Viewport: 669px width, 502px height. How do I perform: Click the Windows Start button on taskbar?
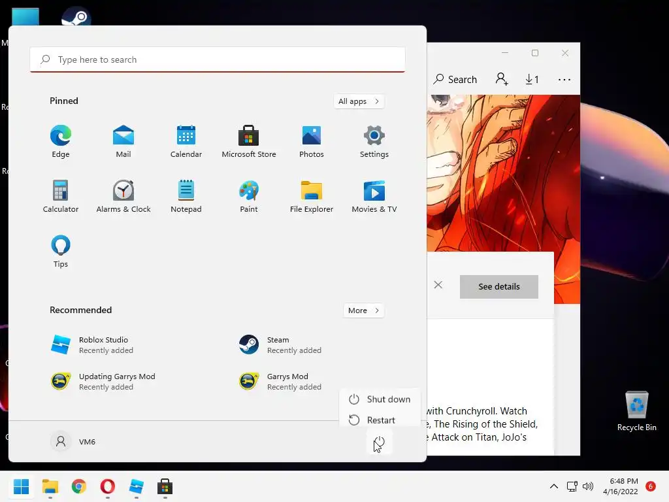21,486
